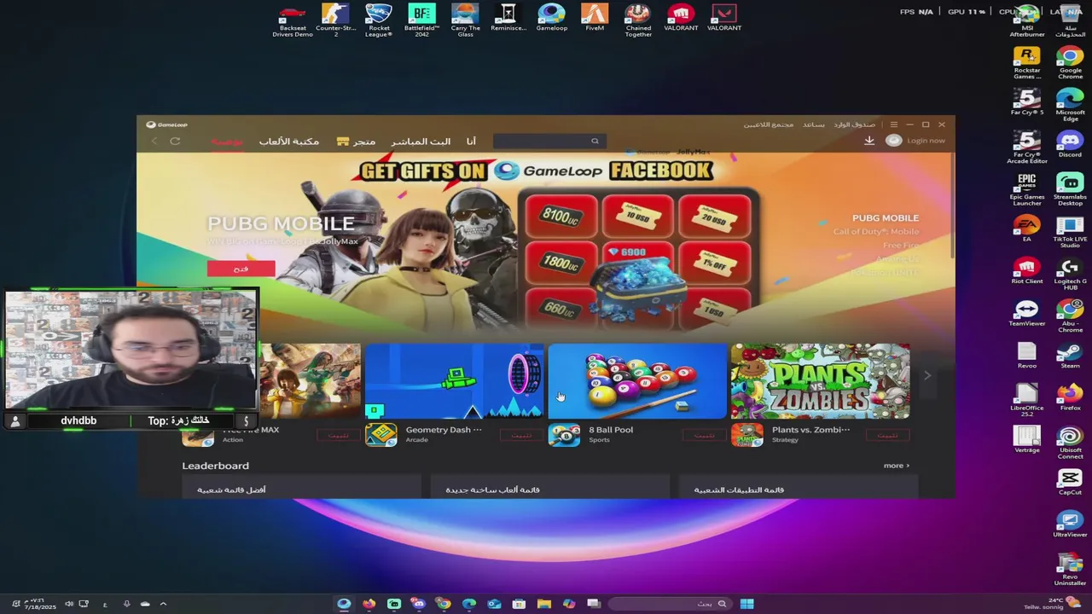Image resolution: width=1092 pixels, height=614 pixels.
Task: Open Epic Games Launcher desktop icon
Action: point(1027,190)
